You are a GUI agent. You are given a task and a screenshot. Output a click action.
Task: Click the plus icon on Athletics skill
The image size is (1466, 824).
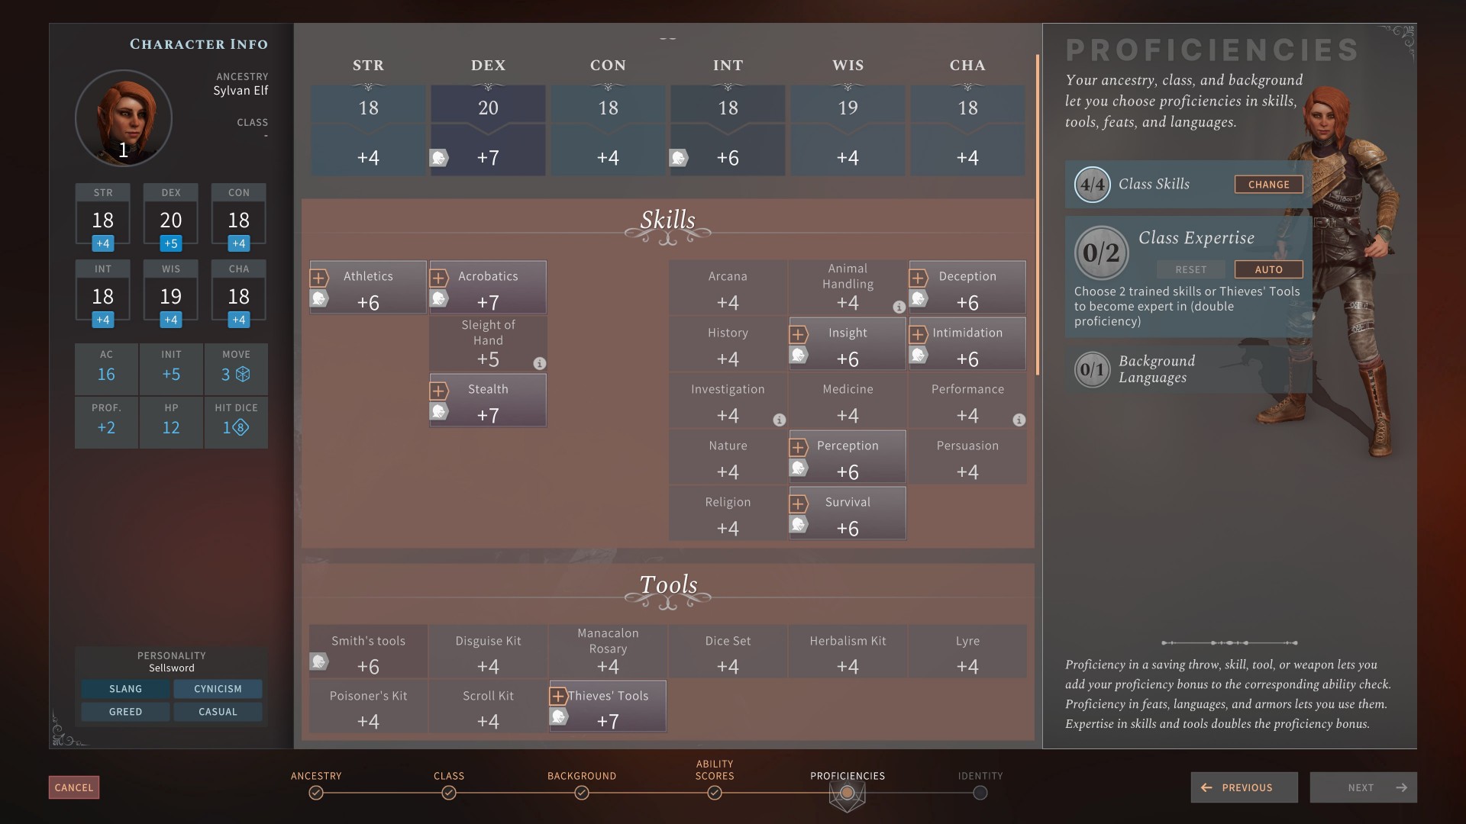pos(319,278)
